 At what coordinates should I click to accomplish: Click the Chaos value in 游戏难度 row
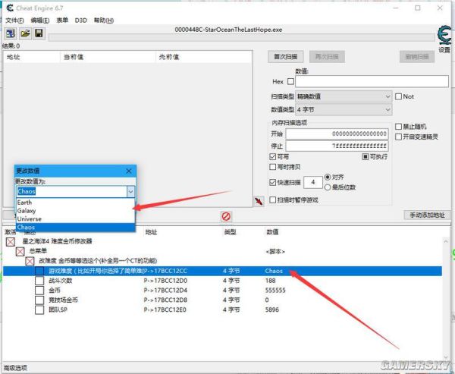pyautogui.click(x=274, y=271)
